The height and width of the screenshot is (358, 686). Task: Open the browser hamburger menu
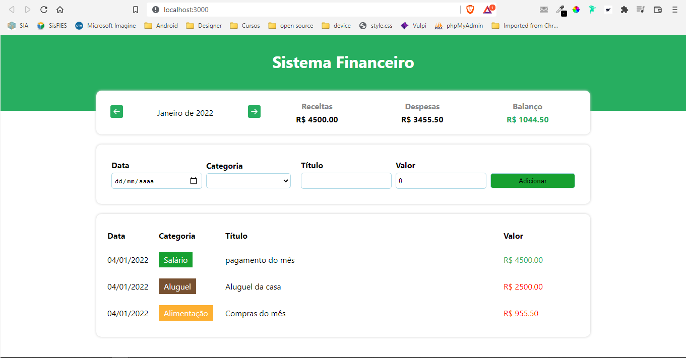674,9
